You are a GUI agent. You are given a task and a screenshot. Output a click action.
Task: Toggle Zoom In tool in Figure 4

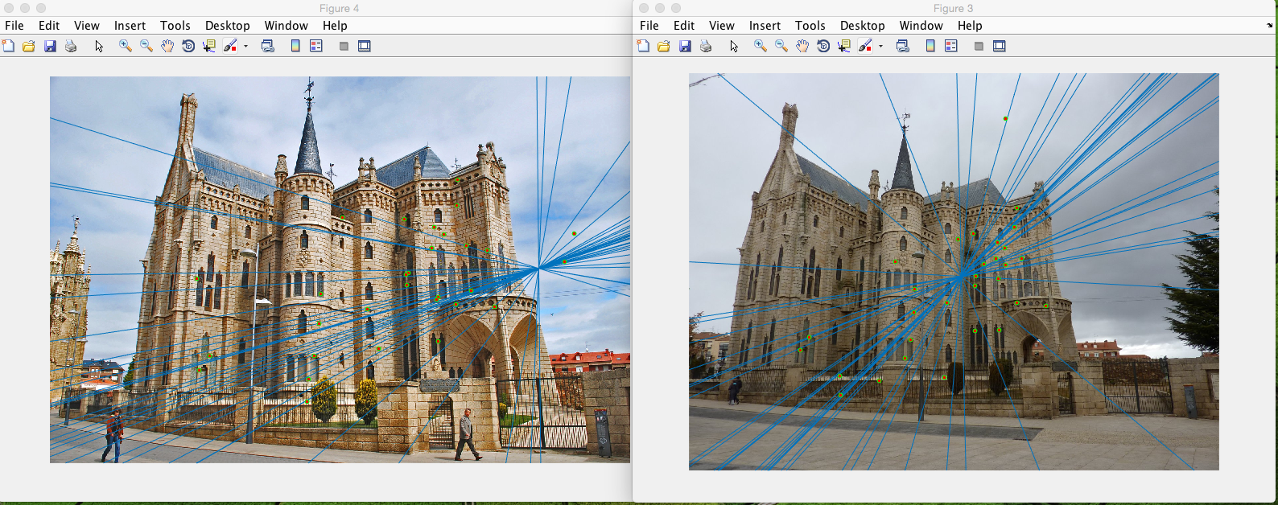(x=126, y=46)
